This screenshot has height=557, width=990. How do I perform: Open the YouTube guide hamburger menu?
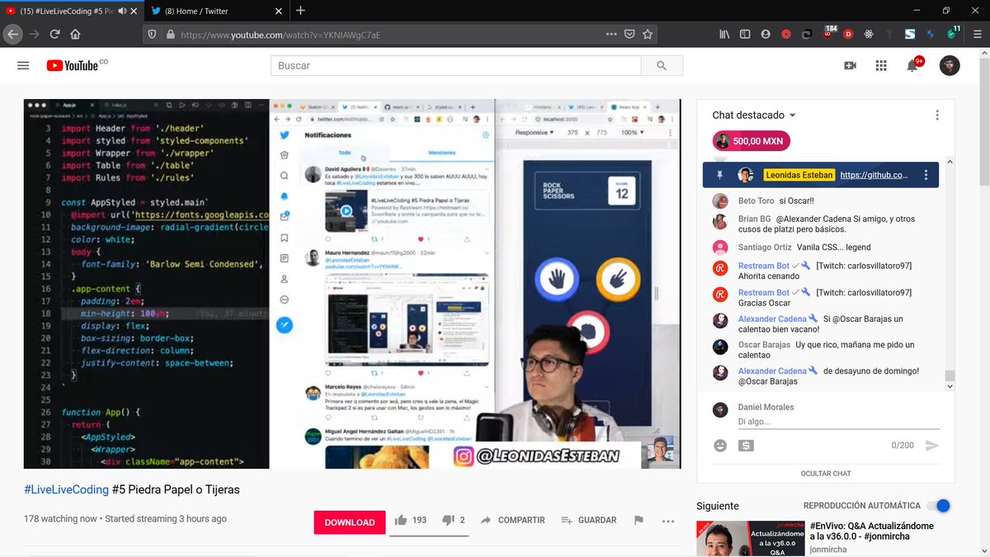tap(23, 65)
